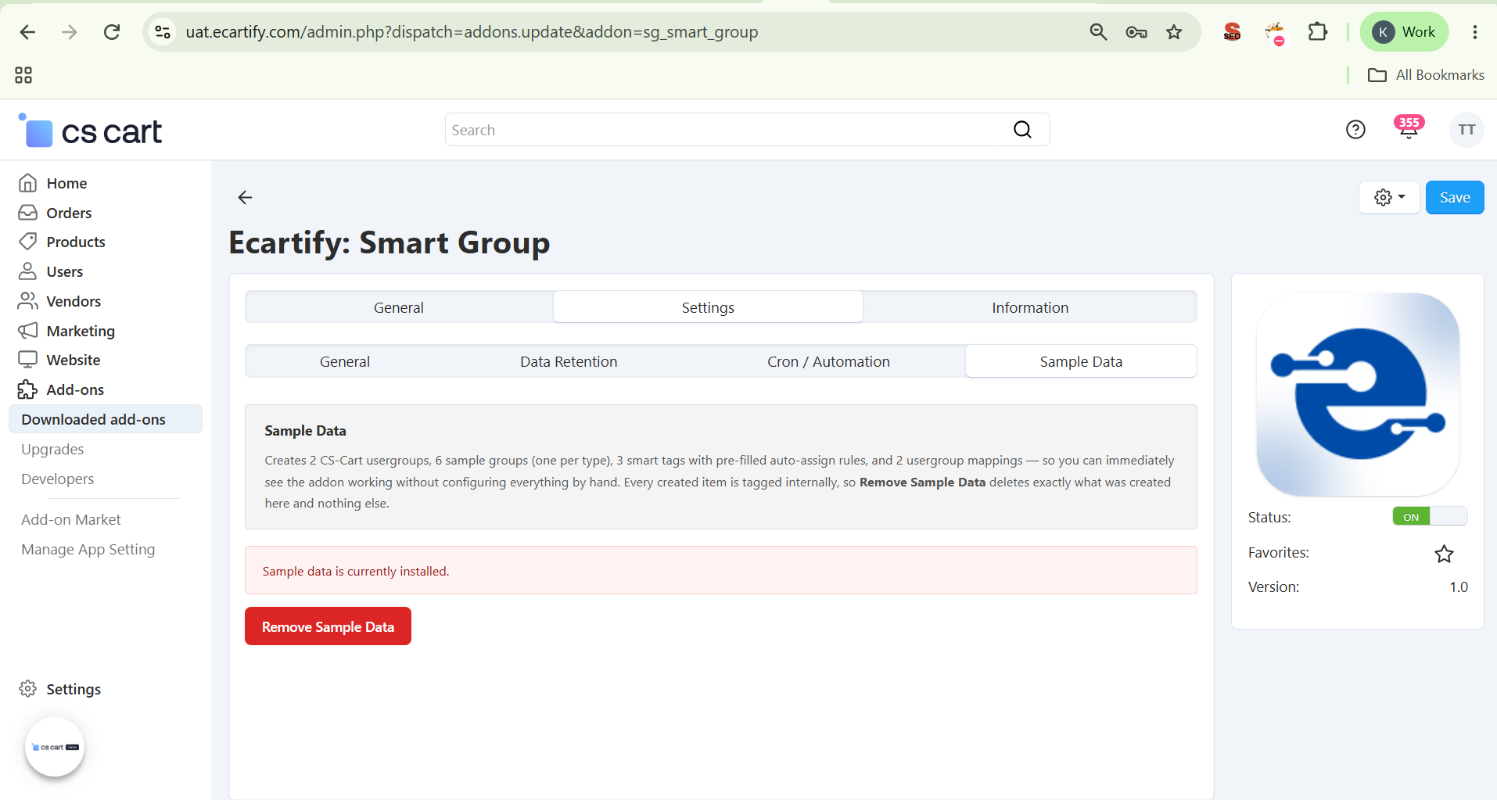
Task: Bookmark this page with the star icon
Action: point(1174,32)
